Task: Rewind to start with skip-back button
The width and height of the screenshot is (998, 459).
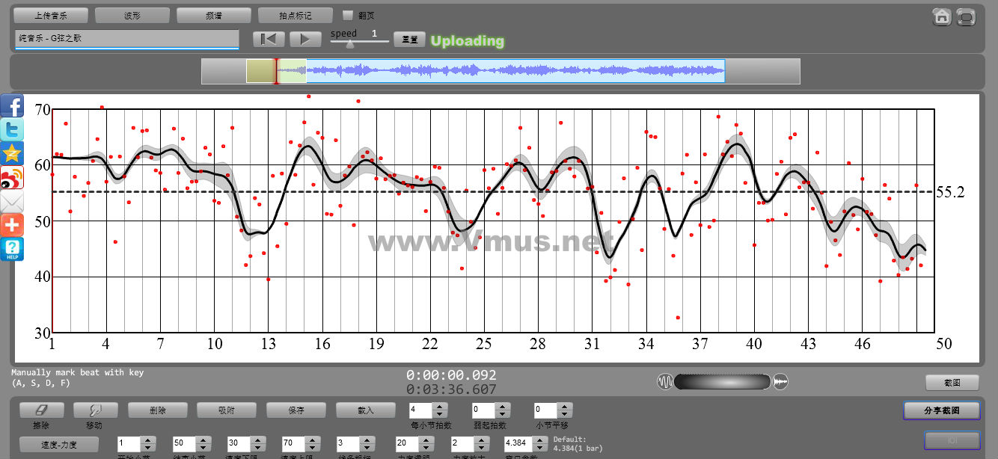Action: (x=269, y=40)
